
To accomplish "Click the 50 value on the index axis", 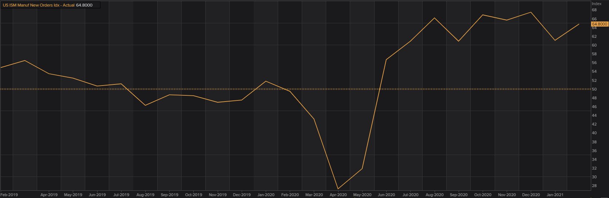I will coord(594,89).
